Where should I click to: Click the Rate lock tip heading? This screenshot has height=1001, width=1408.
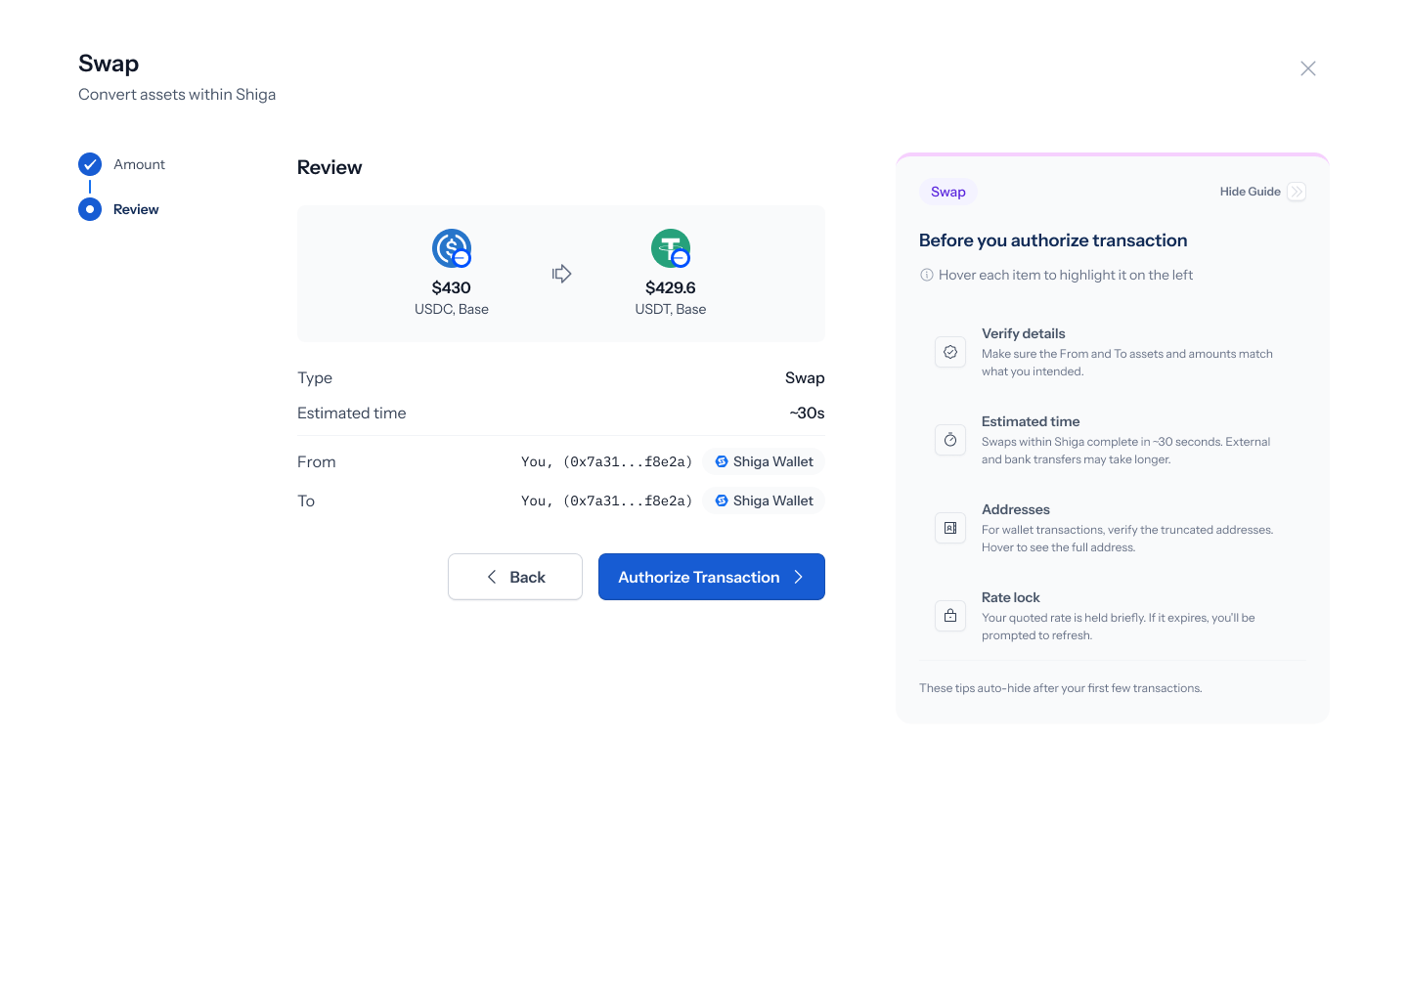pos(1011,597)
